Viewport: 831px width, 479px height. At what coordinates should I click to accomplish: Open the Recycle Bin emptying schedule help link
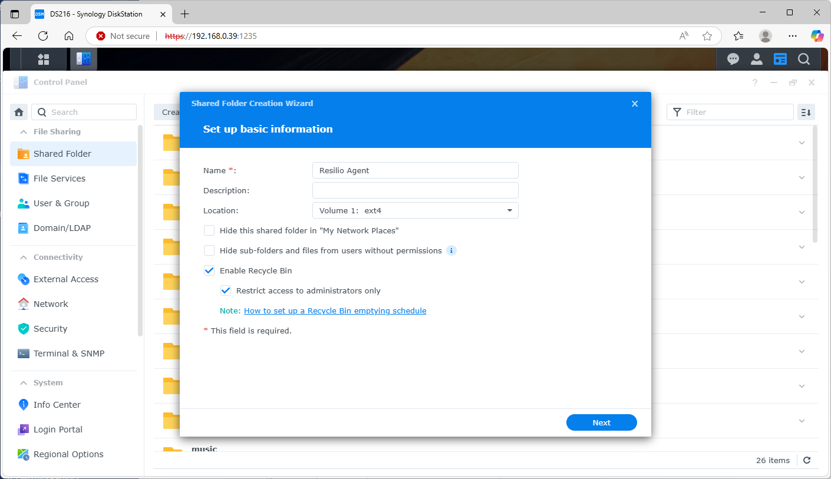(x=335, y=310)
